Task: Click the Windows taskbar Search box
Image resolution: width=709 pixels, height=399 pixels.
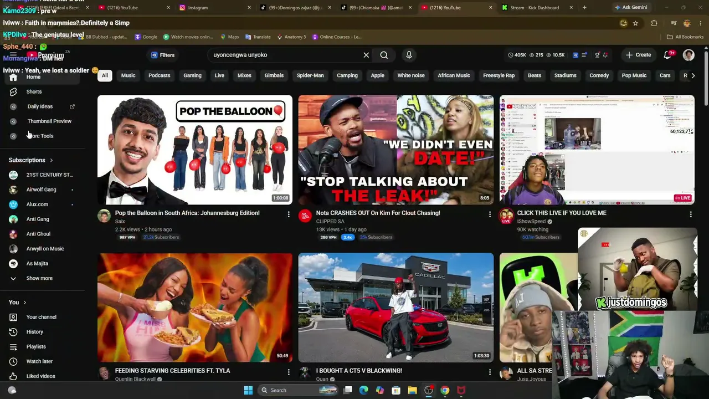Action: tap(299, 390)
